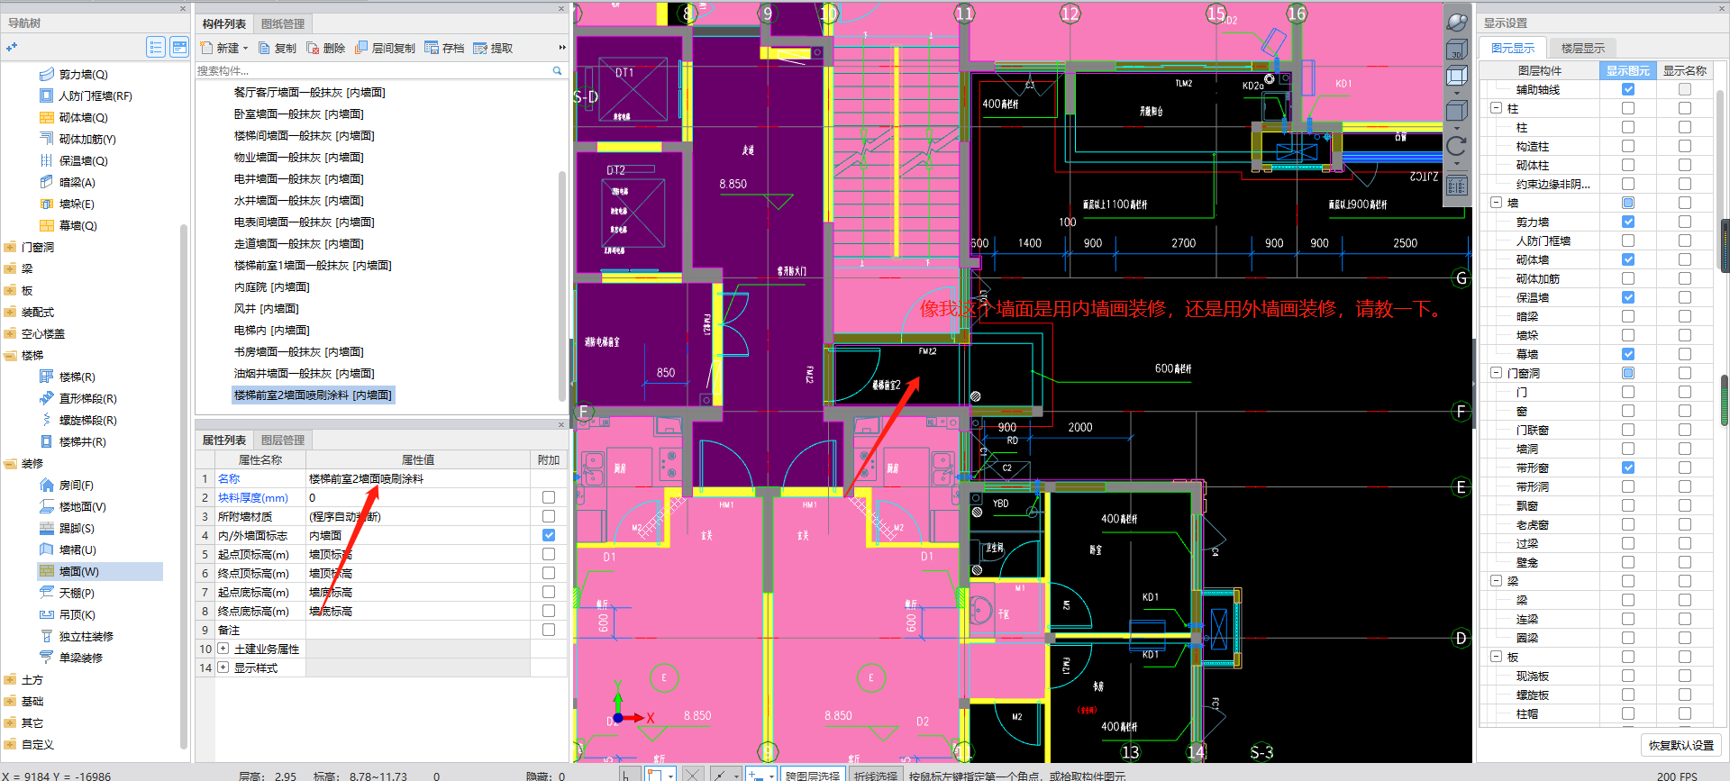Viewport: 1730px width, 781px height.
Task: Select 墙面(W) in the navigation tree
Action: click(x=100, y=571)
